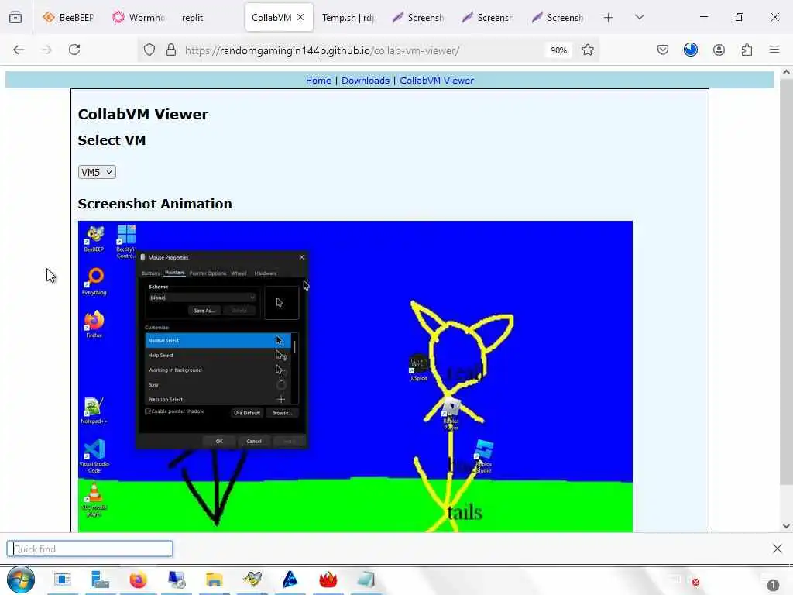Screen dimensions: 793x595
Task: Expand the VM5 selection dropdown
Action: click(x=97, y=172)
